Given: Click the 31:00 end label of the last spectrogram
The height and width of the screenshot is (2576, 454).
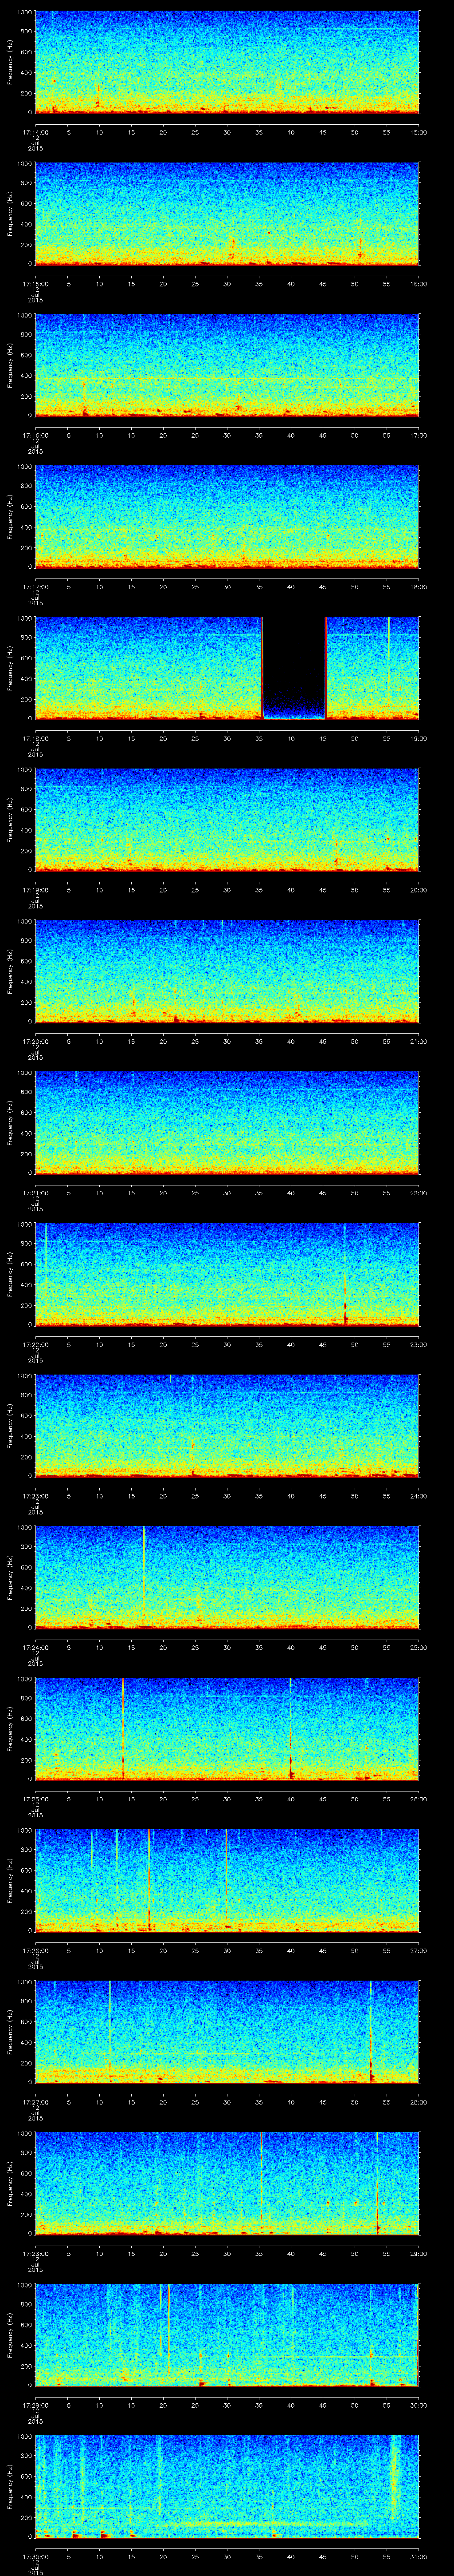Looking at the screenshot, I should [x=418, y=2556].
